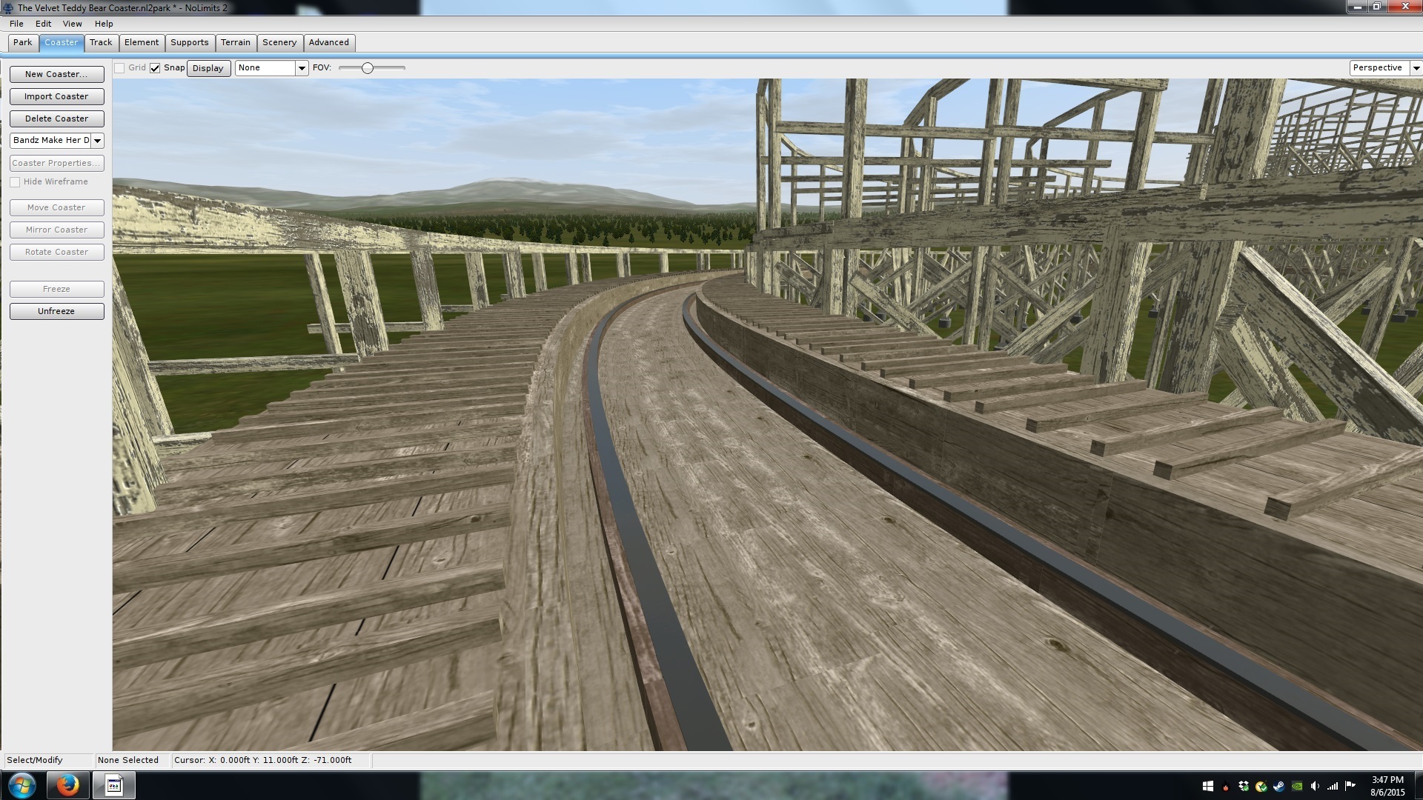
Task: Click the FOV slider handle
Action: (x=367, y=68)
